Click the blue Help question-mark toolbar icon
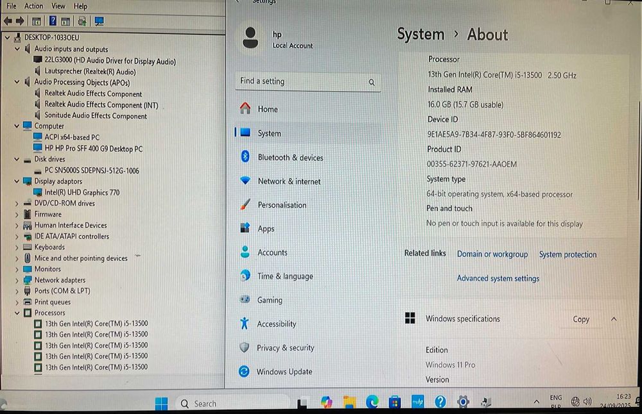The width and height of the screenshot is (642, 414). [x=53, y=21]
